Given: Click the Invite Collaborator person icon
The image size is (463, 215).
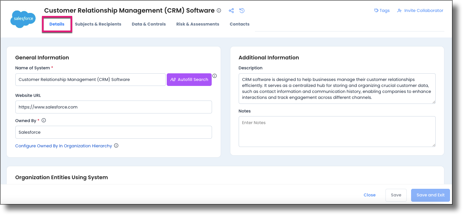Looking at the screenshot, I should 399,11.
